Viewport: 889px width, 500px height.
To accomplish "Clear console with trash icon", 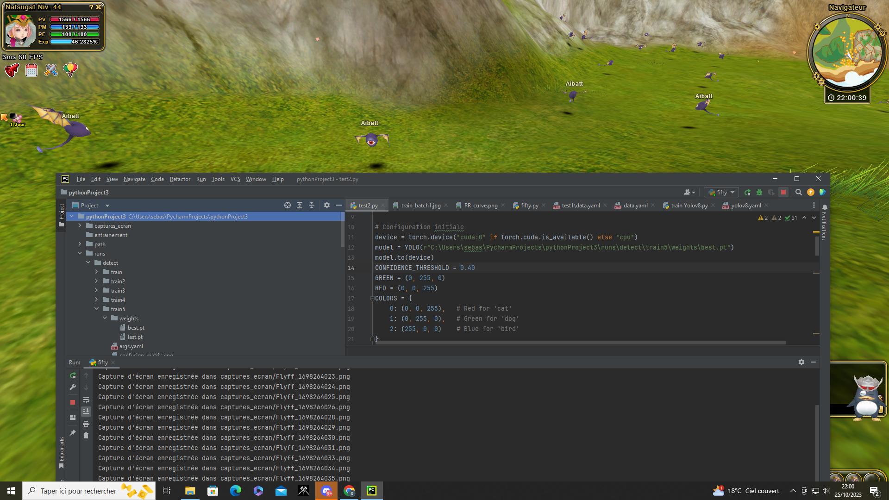I will point(86,436).
